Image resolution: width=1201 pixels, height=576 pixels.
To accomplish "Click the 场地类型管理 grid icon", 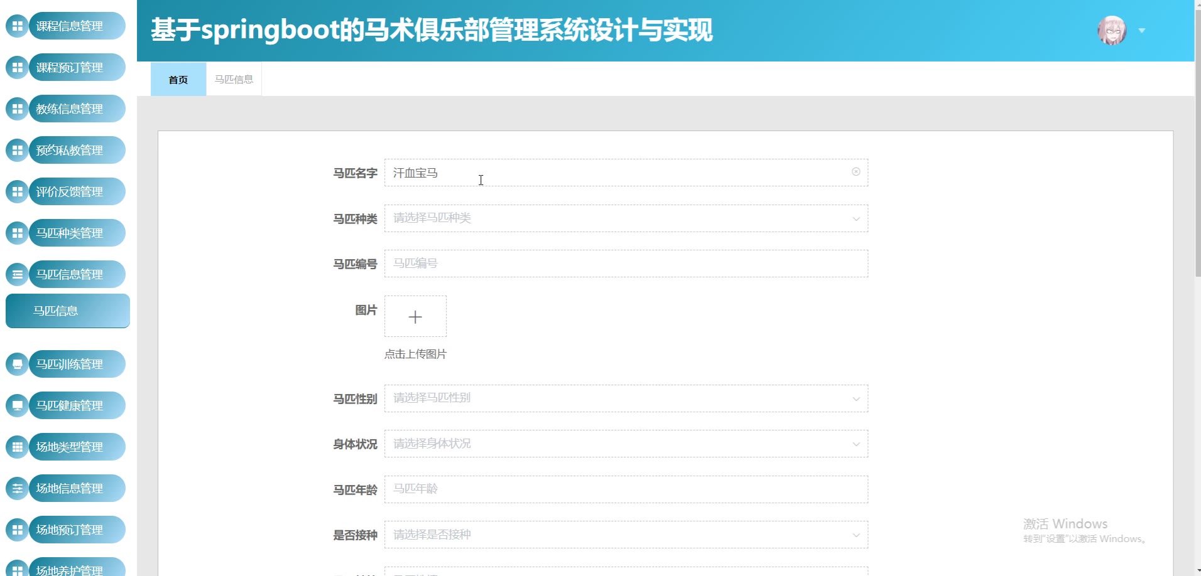I will click(18, 447).
